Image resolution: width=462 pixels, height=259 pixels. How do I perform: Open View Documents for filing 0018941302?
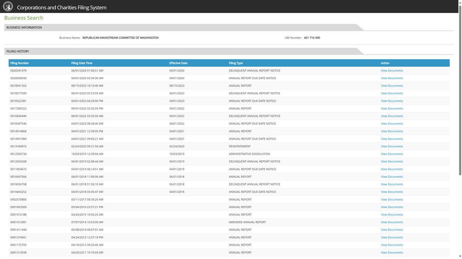[392, 86]
